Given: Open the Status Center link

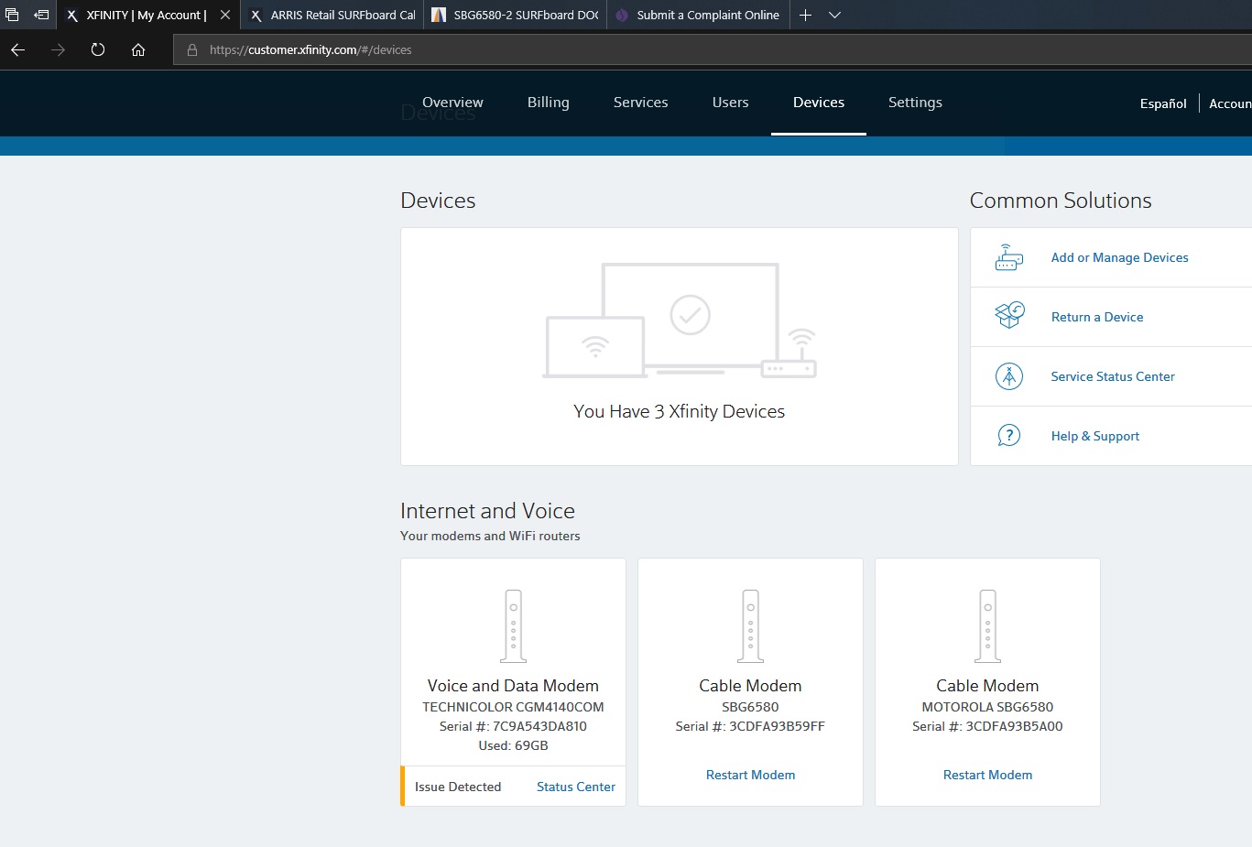Looking at the screenshot, I should click(575, 787).
